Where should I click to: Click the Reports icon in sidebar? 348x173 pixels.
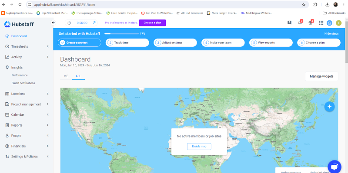click(7, 125)
